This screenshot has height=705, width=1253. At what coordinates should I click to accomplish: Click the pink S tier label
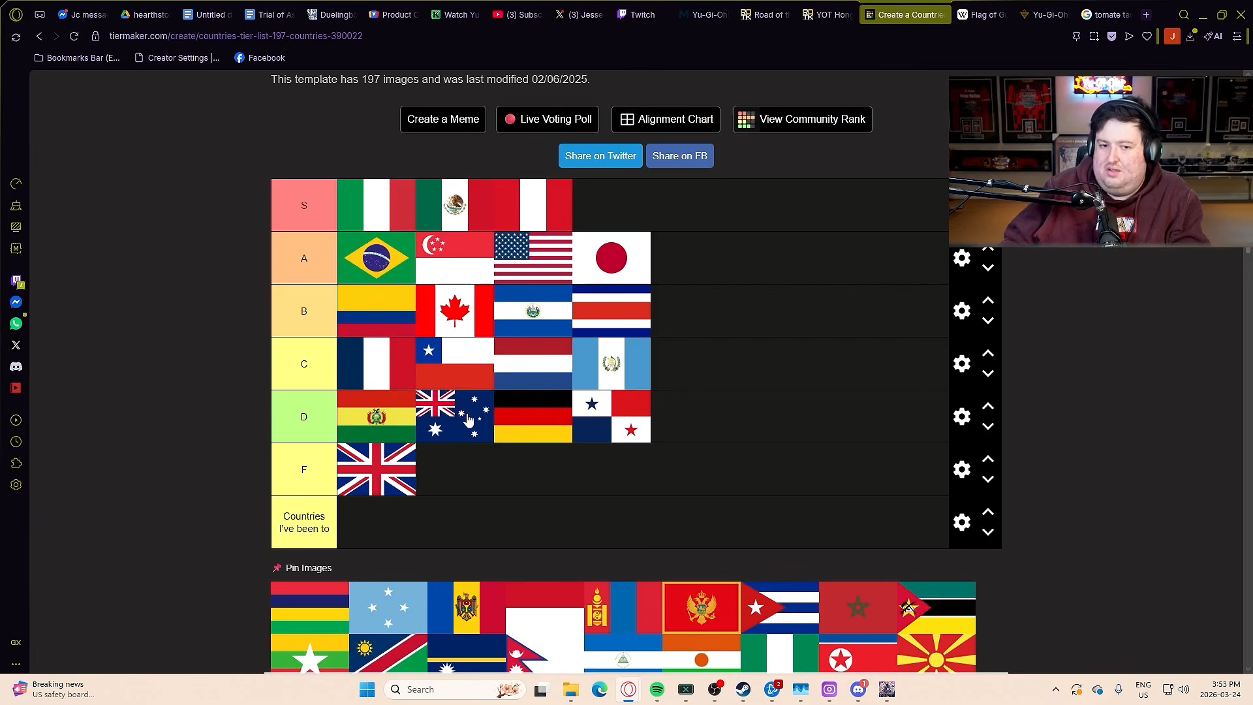pos(304,206)
